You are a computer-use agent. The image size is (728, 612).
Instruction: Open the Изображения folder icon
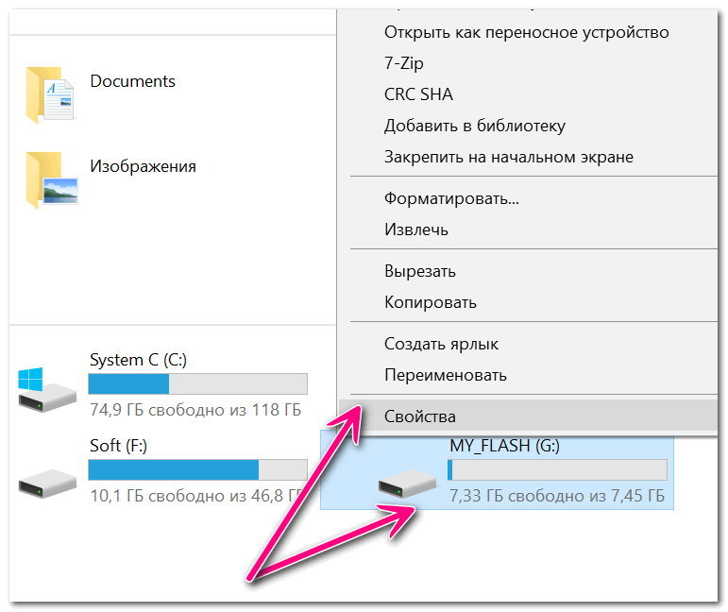(x=51, y=180)
